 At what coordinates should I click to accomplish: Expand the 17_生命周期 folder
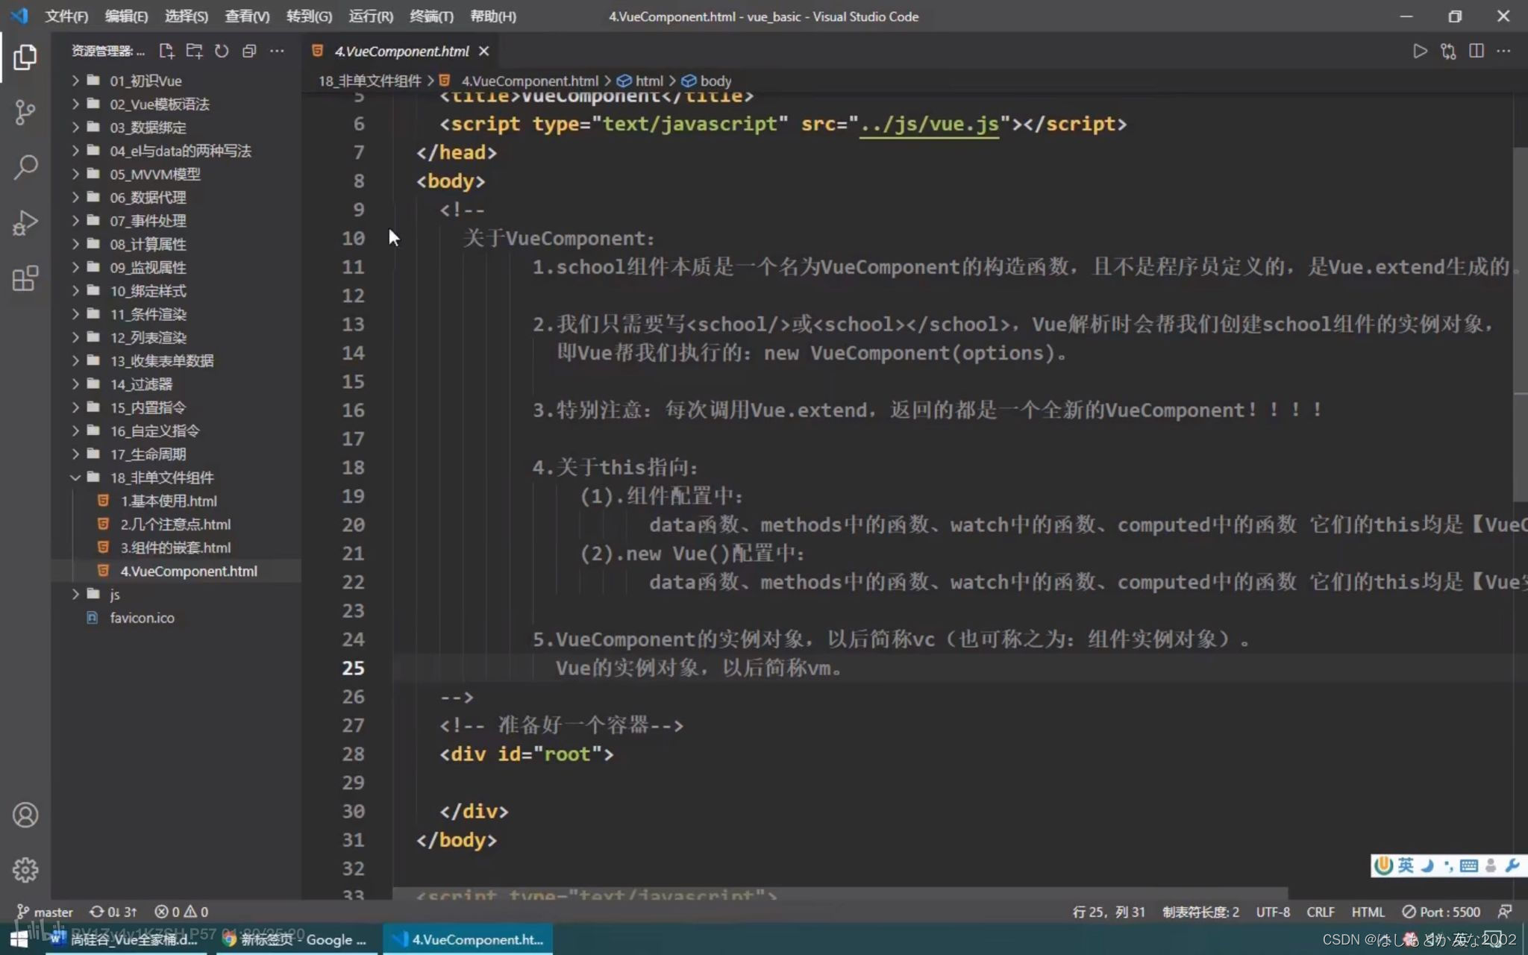click(147, 454)
